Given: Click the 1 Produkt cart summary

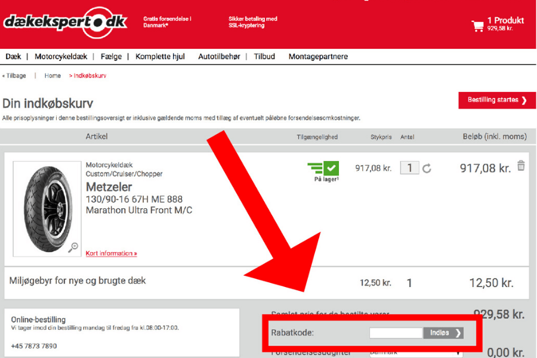Looking at the screenshot, I should (505, 24).
